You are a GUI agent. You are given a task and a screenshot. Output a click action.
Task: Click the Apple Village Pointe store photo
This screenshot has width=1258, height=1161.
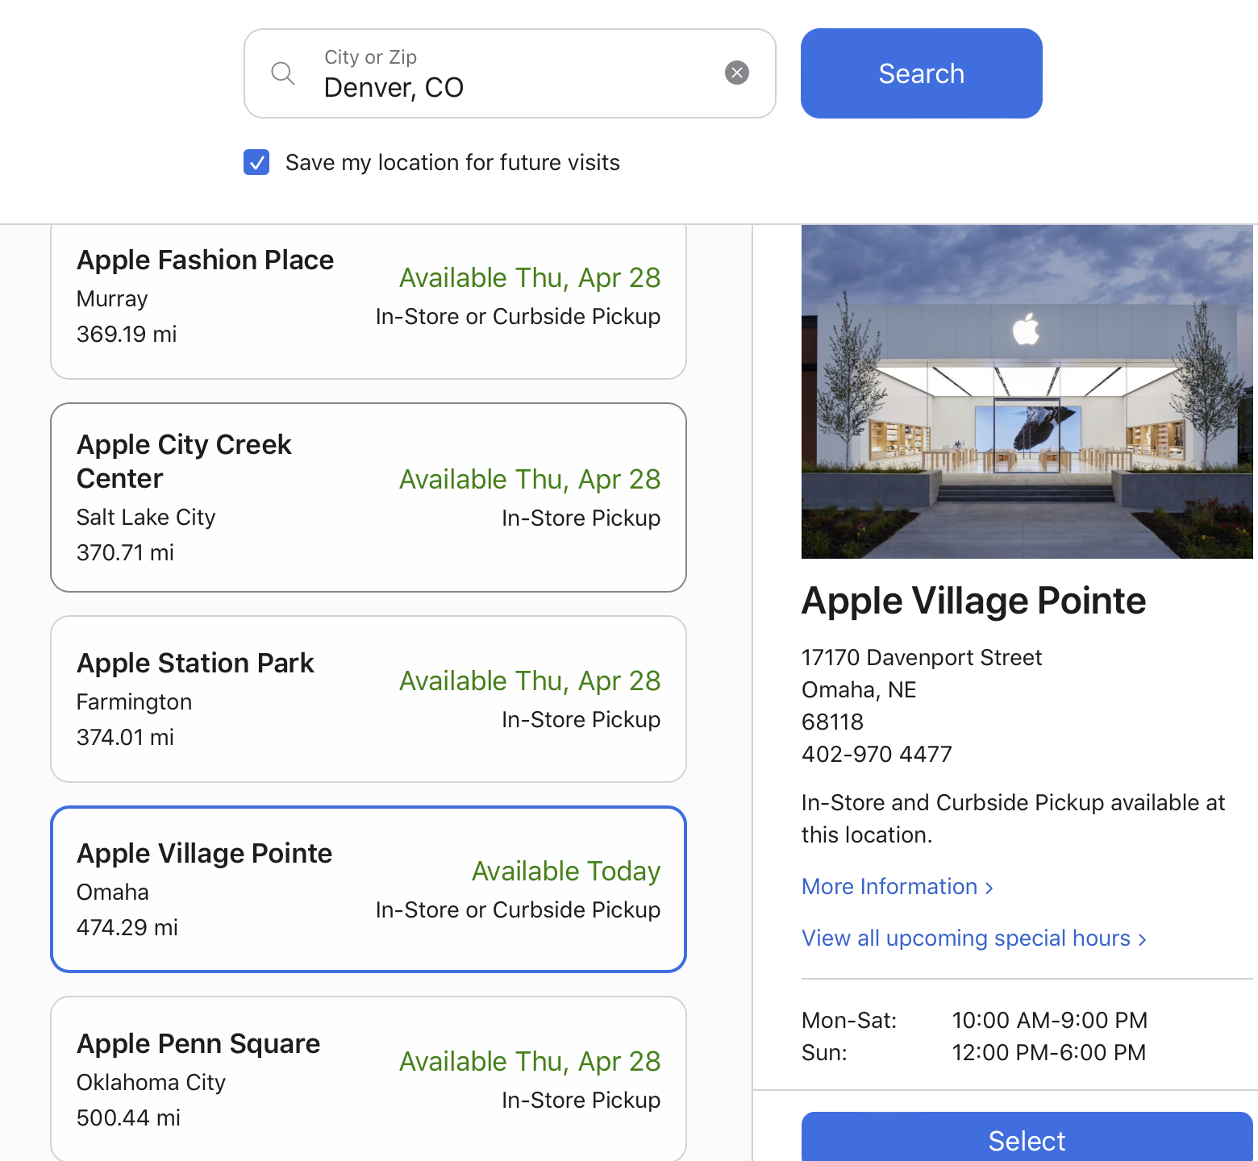(1027, 392)
